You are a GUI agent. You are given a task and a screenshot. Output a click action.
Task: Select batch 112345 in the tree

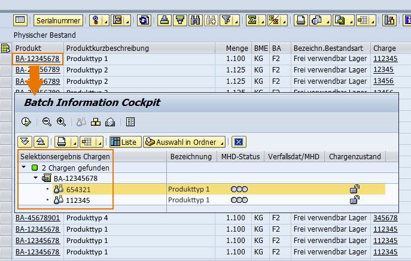(x=78, y=200)
